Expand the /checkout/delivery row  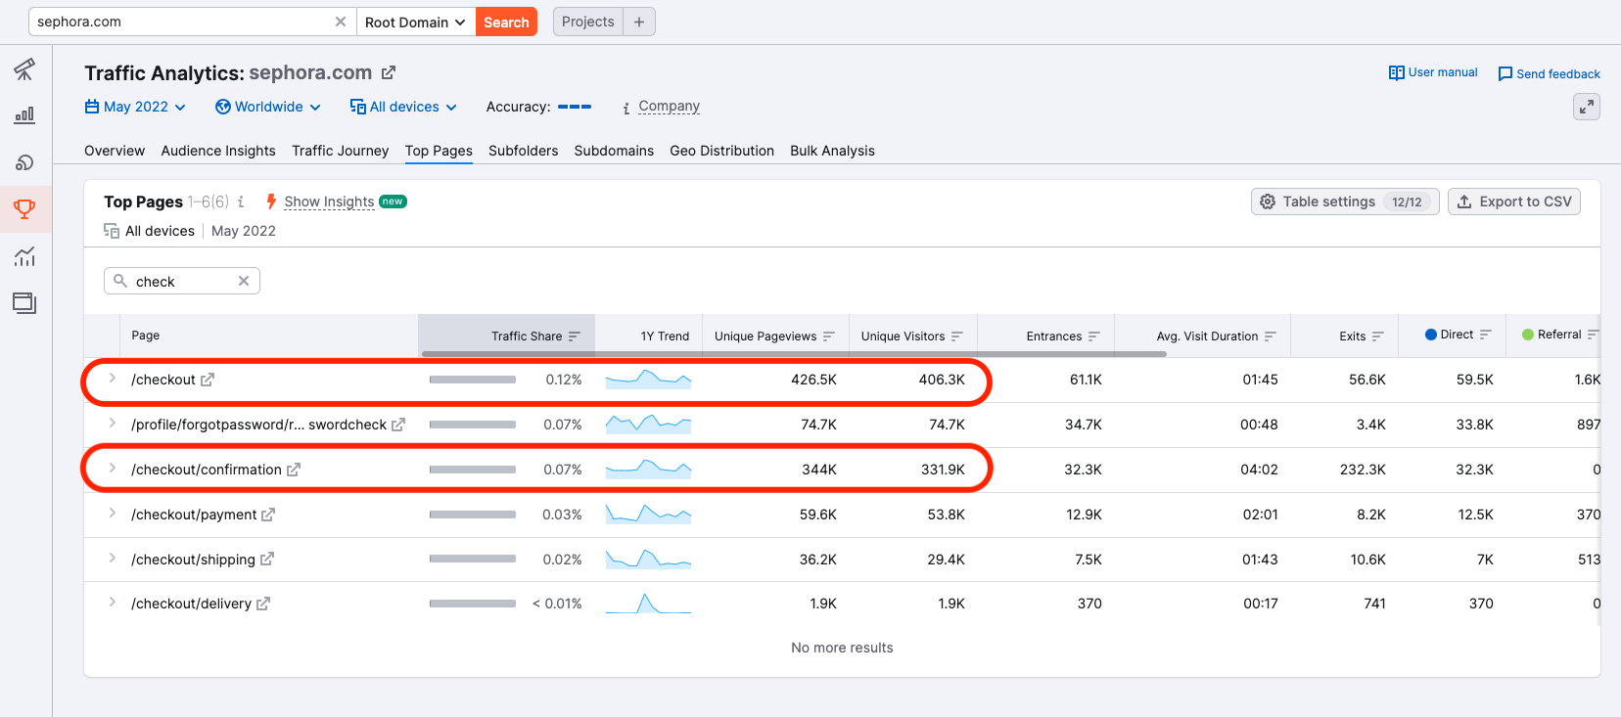point(113,603)
